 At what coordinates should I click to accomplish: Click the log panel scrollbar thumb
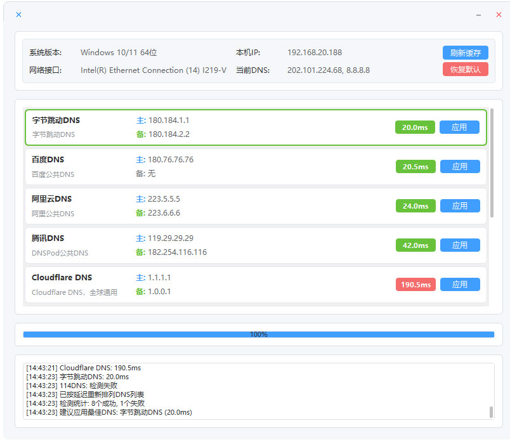point(491,412)
